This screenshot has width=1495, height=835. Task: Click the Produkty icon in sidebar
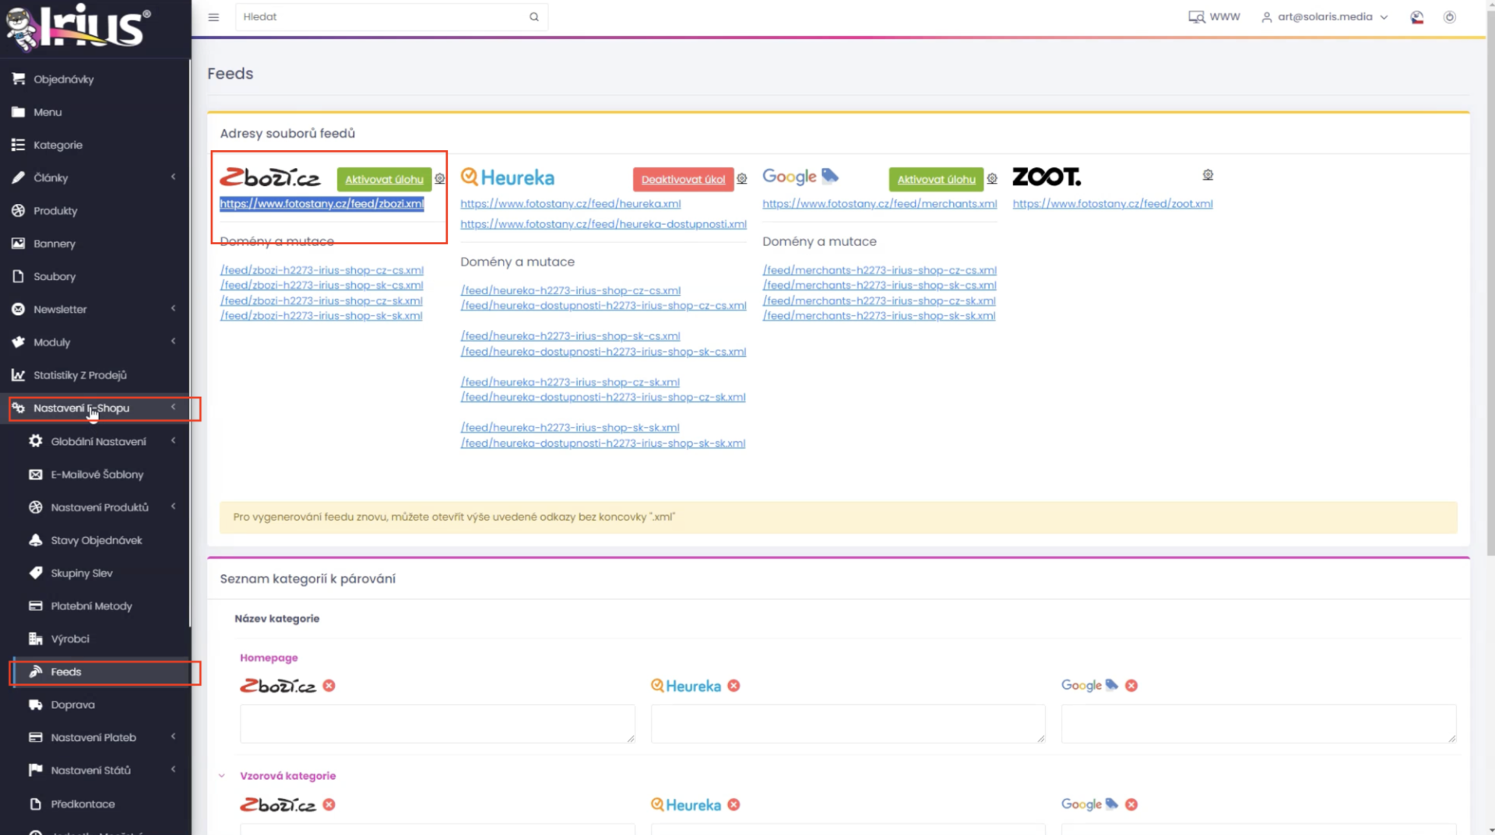pos(19,211)
